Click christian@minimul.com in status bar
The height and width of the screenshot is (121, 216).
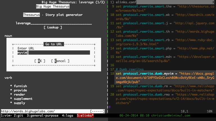tap(171, 115)
